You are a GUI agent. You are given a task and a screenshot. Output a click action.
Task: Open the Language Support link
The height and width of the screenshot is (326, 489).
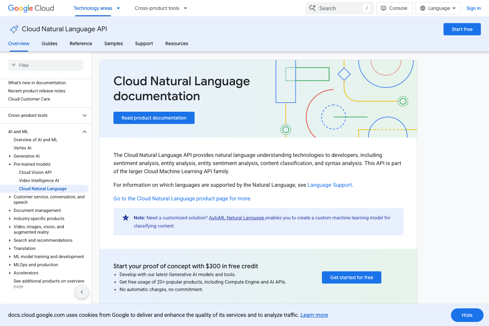click(329, 185)
